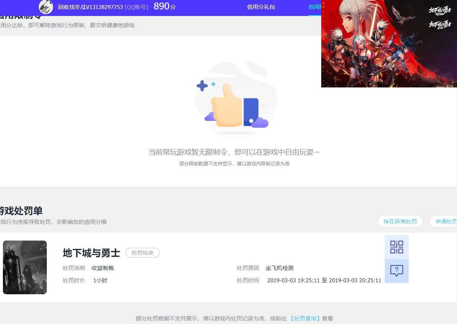Screen dimensions: 457x324
Task: Click the [QQ账号] label
Action: click(136, 7)
